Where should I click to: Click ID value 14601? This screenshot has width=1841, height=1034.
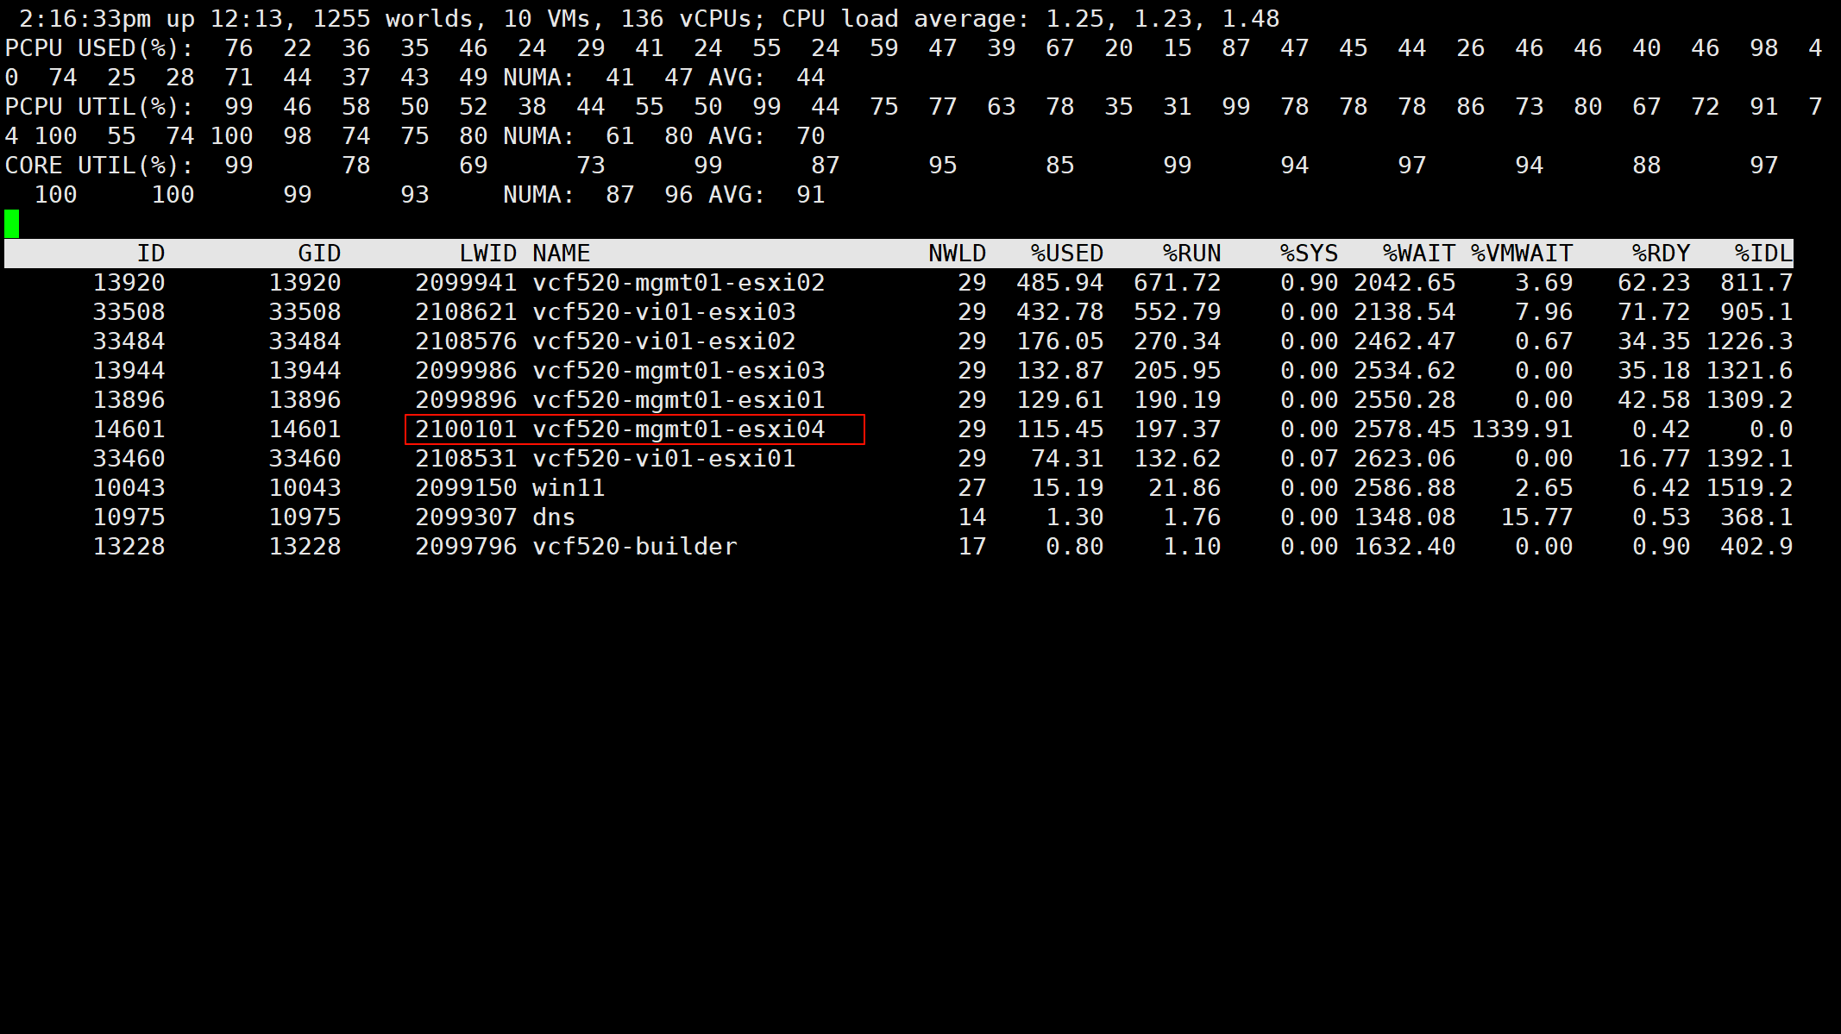coord(129,429)
